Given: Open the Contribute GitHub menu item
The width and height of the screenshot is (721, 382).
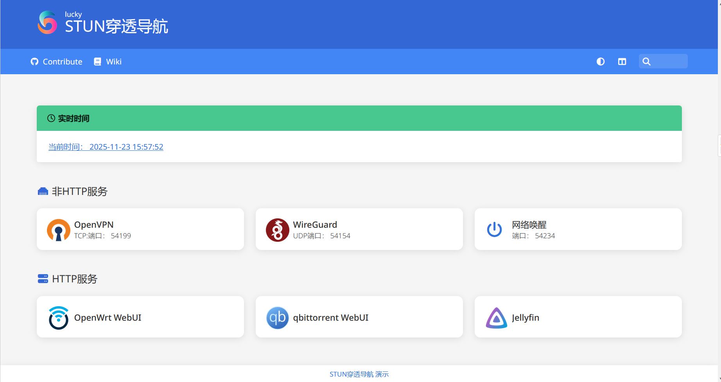Looking at the screenshot, I should point(57,62).
